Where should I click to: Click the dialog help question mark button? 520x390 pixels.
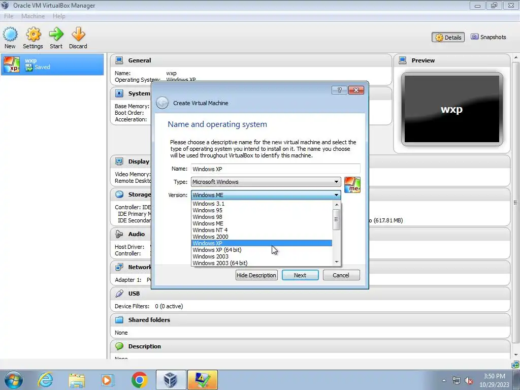339,90
